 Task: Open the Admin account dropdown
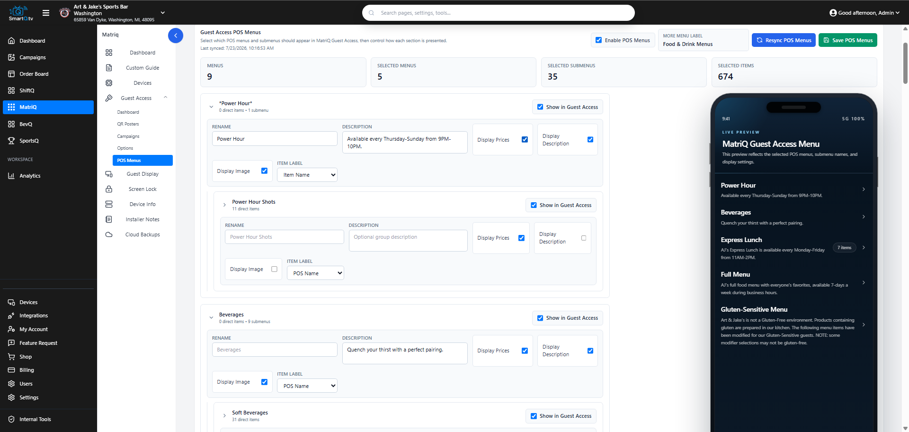[864, 13]
